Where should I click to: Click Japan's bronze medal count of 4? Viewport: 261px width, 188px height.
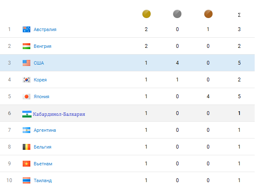[208, 97]
